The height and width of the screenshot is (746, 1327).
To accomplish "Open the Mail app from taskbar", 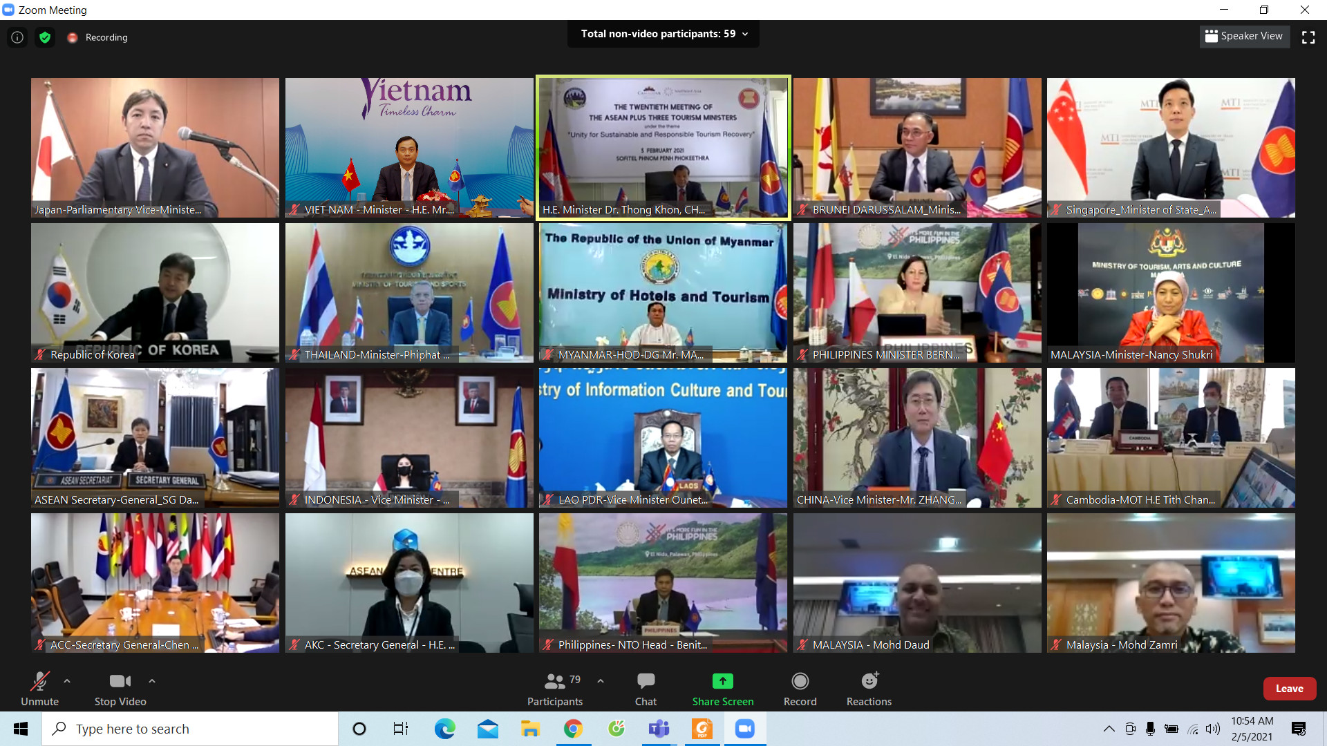I will [487, 729].
